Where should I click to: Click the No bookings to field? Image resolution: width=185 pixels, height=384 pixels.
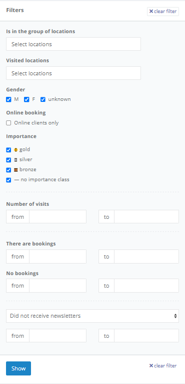pyautogui.click(x=146, y=286)
